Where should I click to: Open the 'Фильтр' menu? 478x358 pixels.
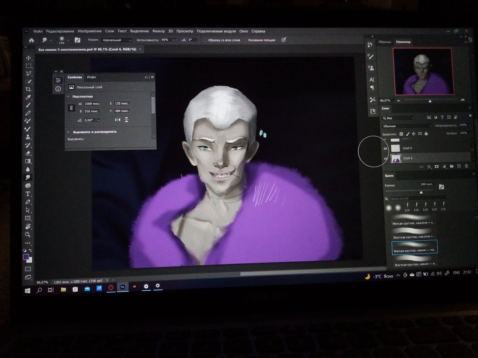(x=159, y=31)
